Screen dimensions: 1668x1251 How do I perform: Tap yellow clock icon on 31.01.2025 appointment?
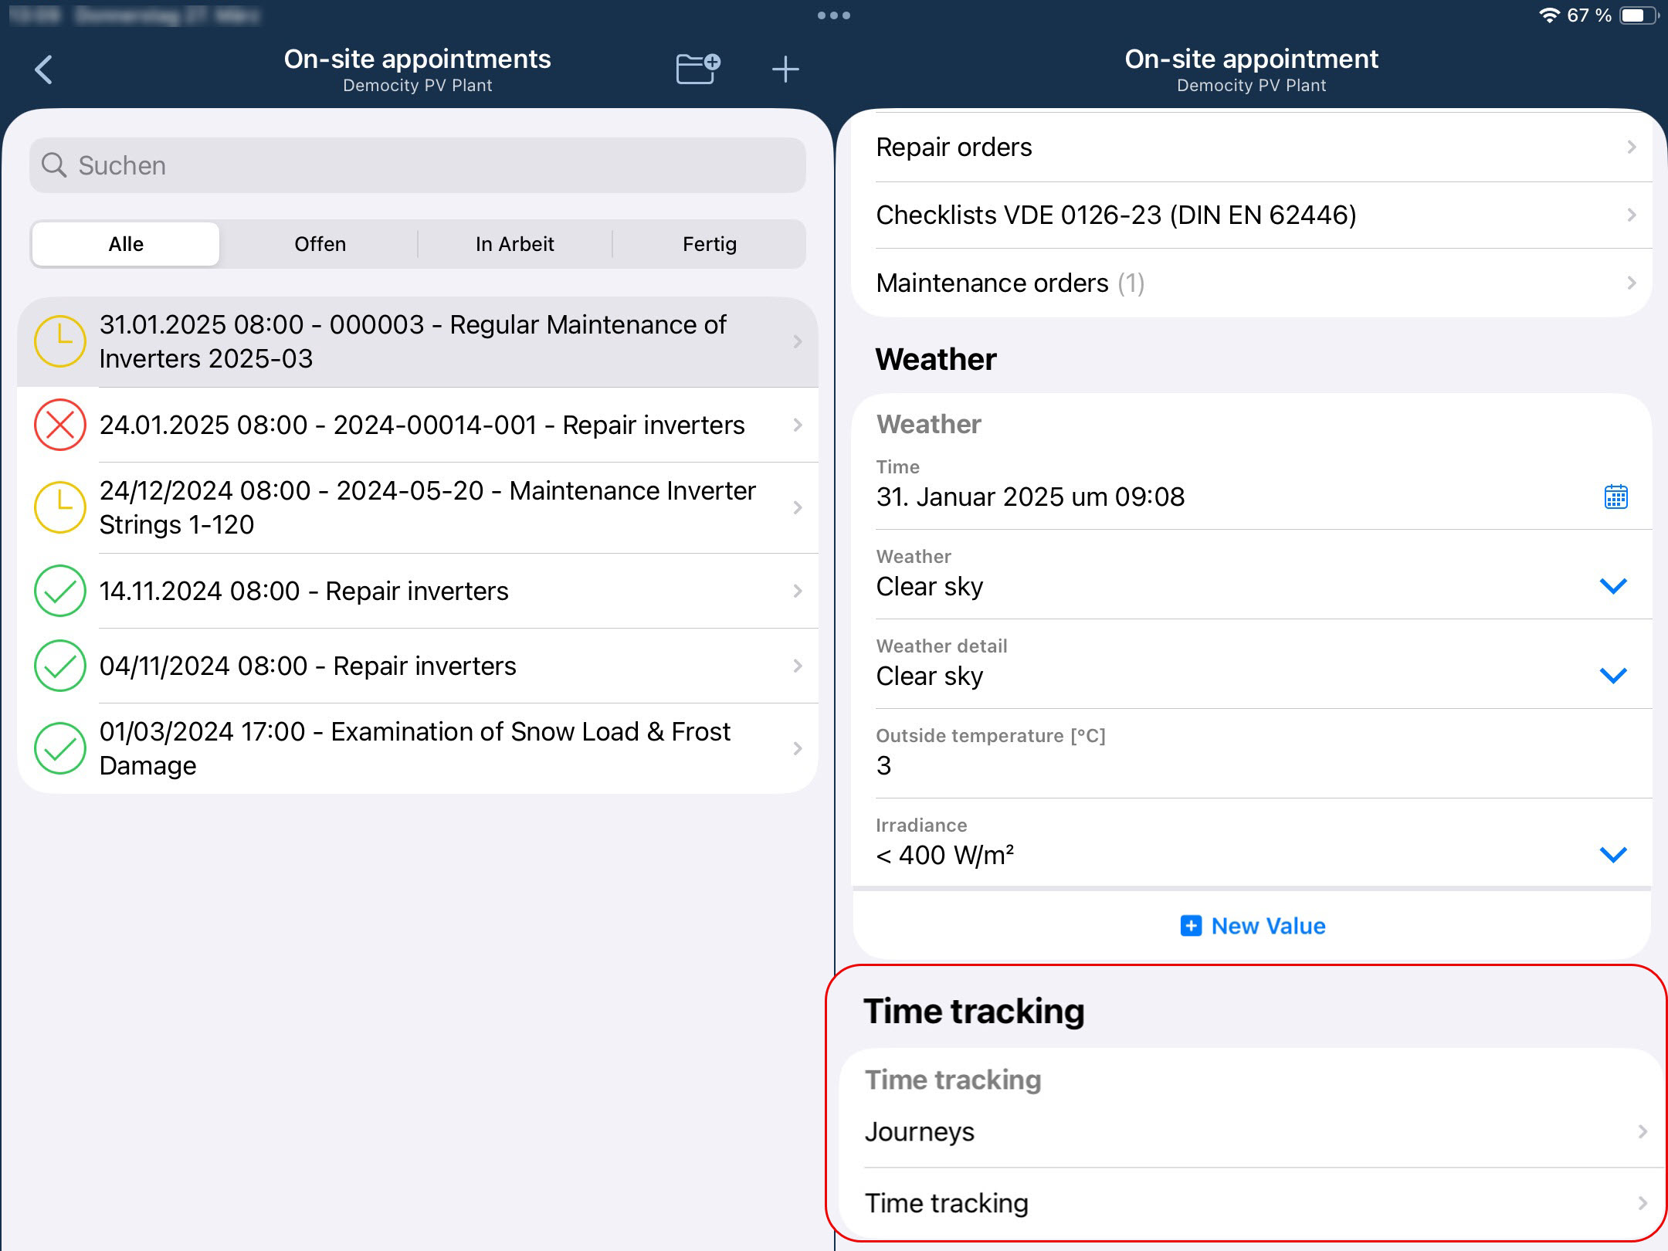[x=60, y=341]
